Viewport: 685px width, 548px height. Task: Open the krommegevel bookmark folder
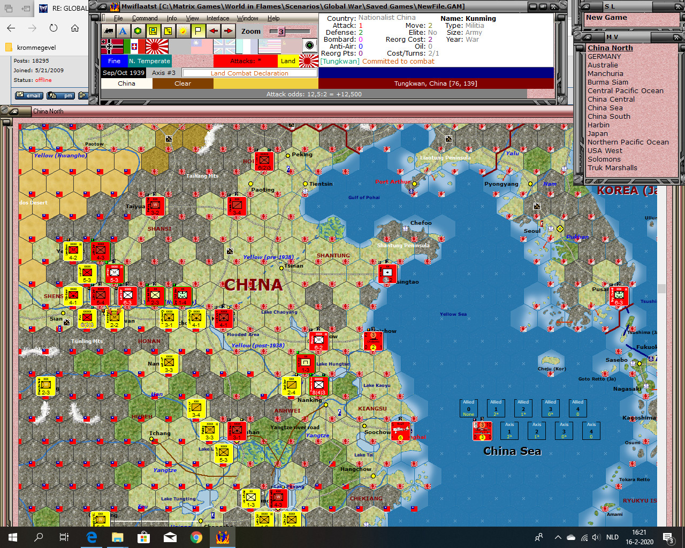point(31,48)
